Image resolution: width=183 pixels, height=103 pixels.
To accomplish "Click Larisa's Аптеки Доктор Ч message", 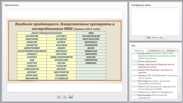I will (x=152, y=92).
